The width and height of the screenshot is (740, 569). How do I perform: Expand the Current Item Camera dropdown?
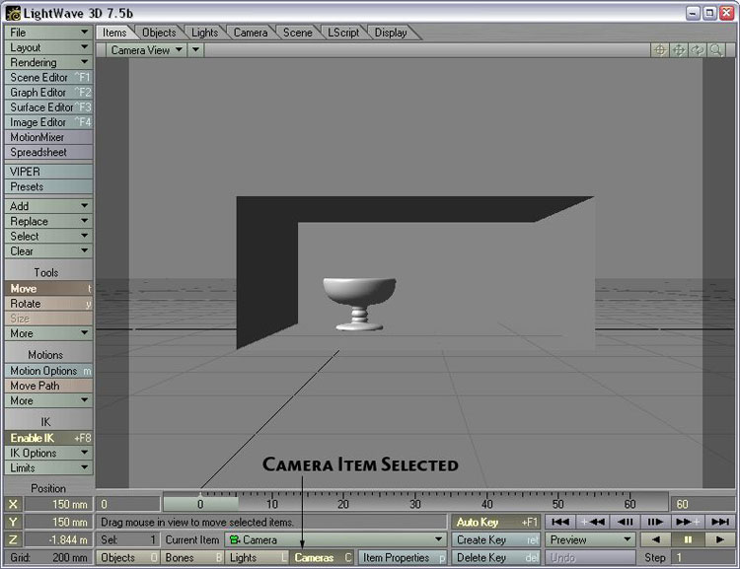(x=334, y=540)
